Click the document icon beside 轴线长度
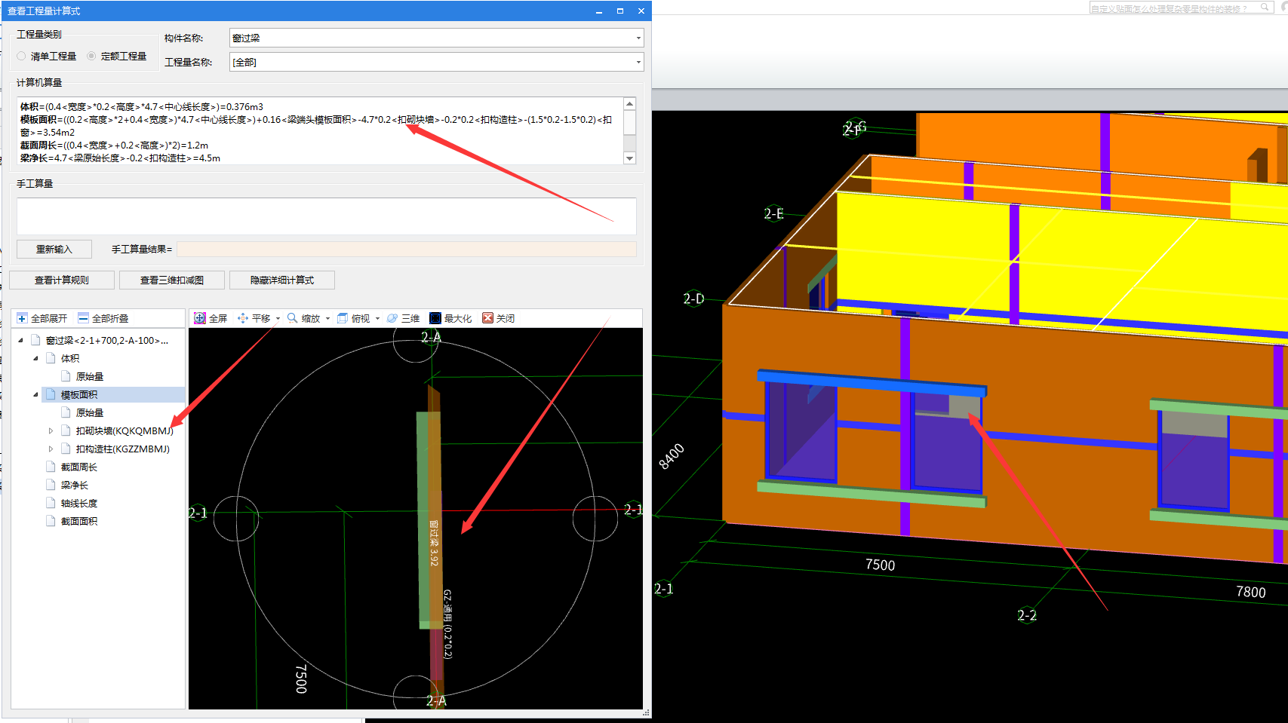Screen dimensions: 1288x723 (x=51, y=504)
